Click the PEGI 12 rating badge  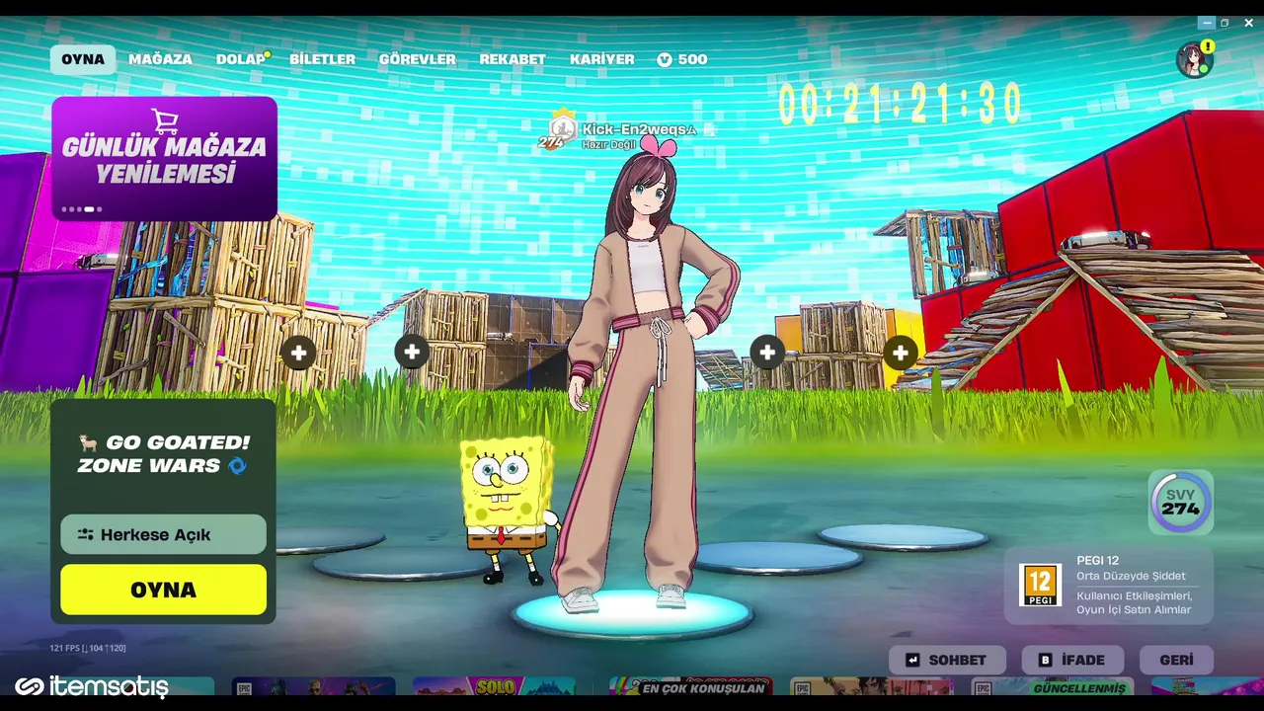tap(1040, 585)
